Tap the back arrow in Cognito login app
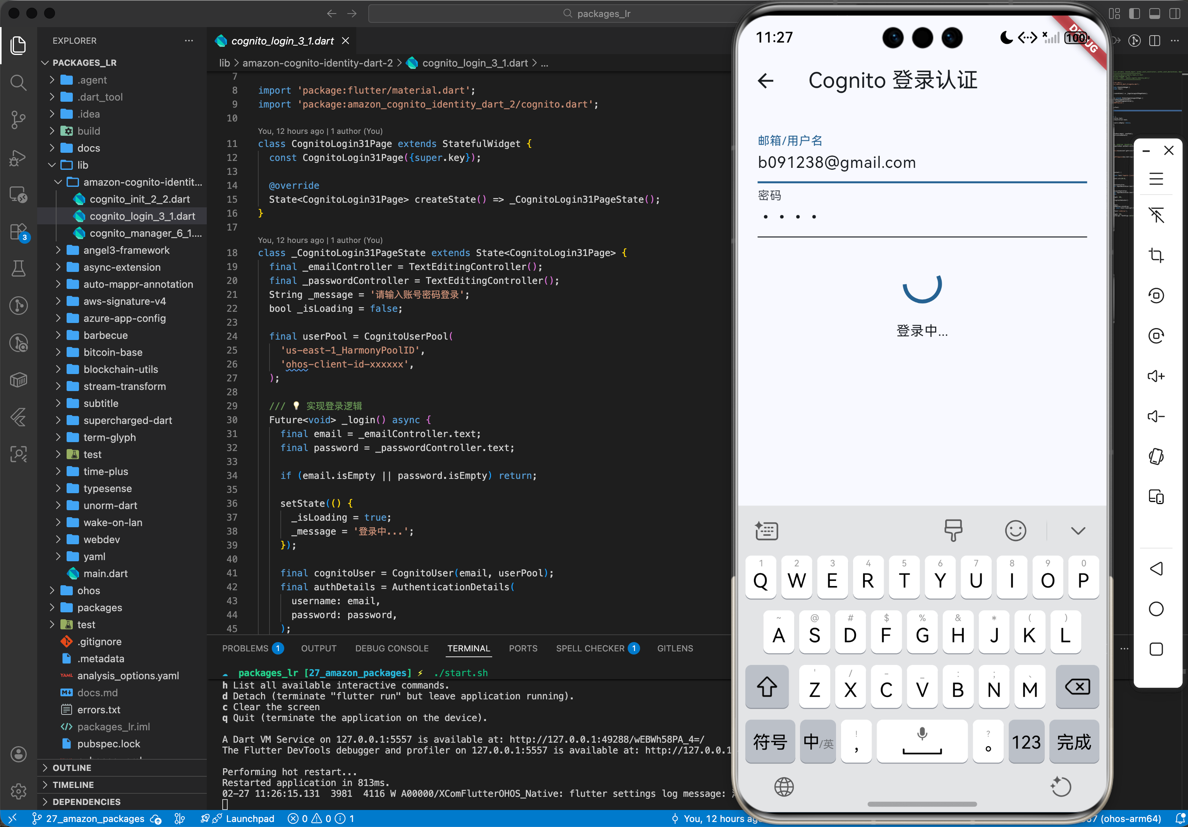 click(766, 80)
